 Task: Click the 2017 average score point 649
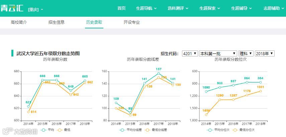tap(71, 90)
